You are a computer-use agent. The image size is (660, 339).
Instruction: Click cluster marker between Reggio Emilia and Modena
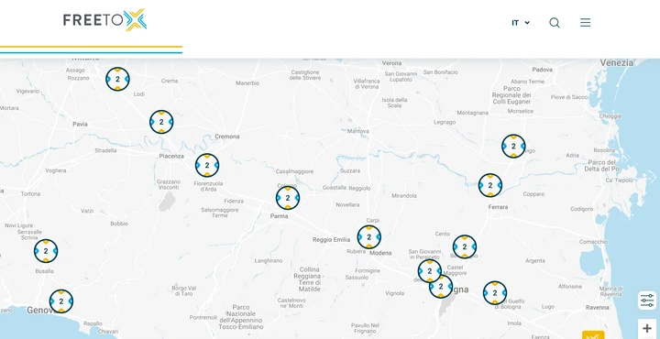click(369, 237)
